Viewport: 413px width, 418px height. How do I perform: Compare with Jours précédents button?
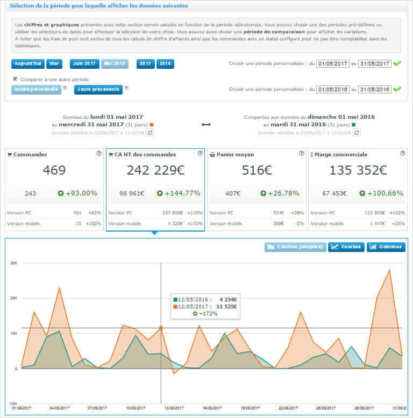[x=98, y=89]
